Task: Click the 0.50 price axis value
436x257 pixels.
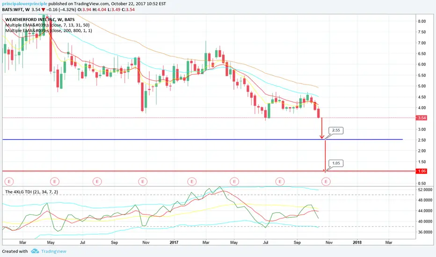Action: click(x=421, y=183)
